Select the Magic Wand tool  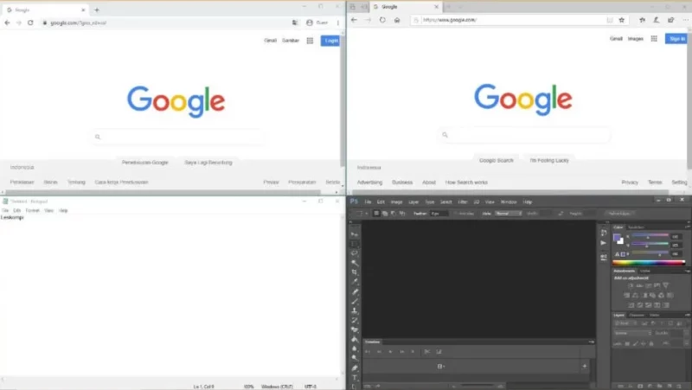click(355, 263)
